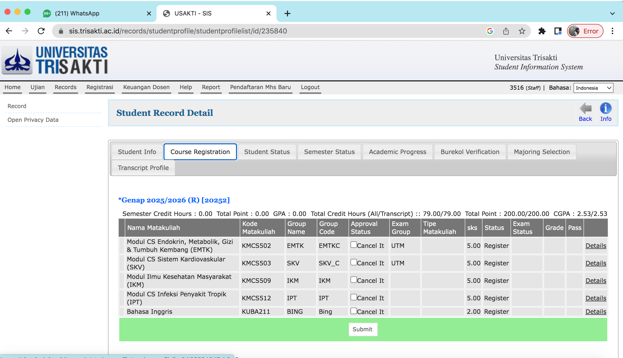Switch to Academic Progress tab
Viewport: 623px width, 358px height.
397,152
